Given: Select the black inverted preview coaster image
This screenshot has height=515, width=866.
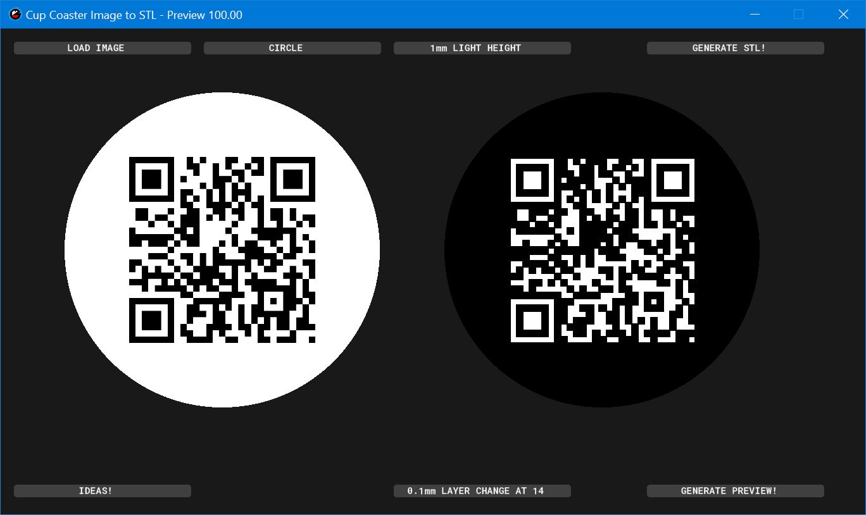Looking at the screenshot, I should click(602, 250).
